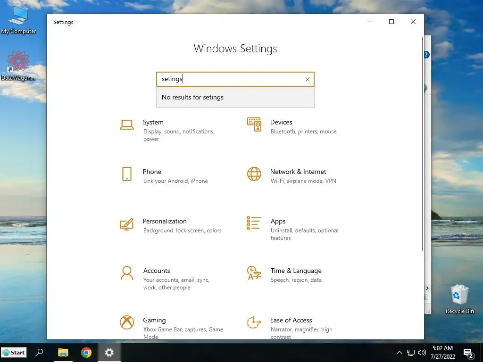Select the Settings gear in the taskbar
Screen dimensions: 483x362
[x=109, y=352]
